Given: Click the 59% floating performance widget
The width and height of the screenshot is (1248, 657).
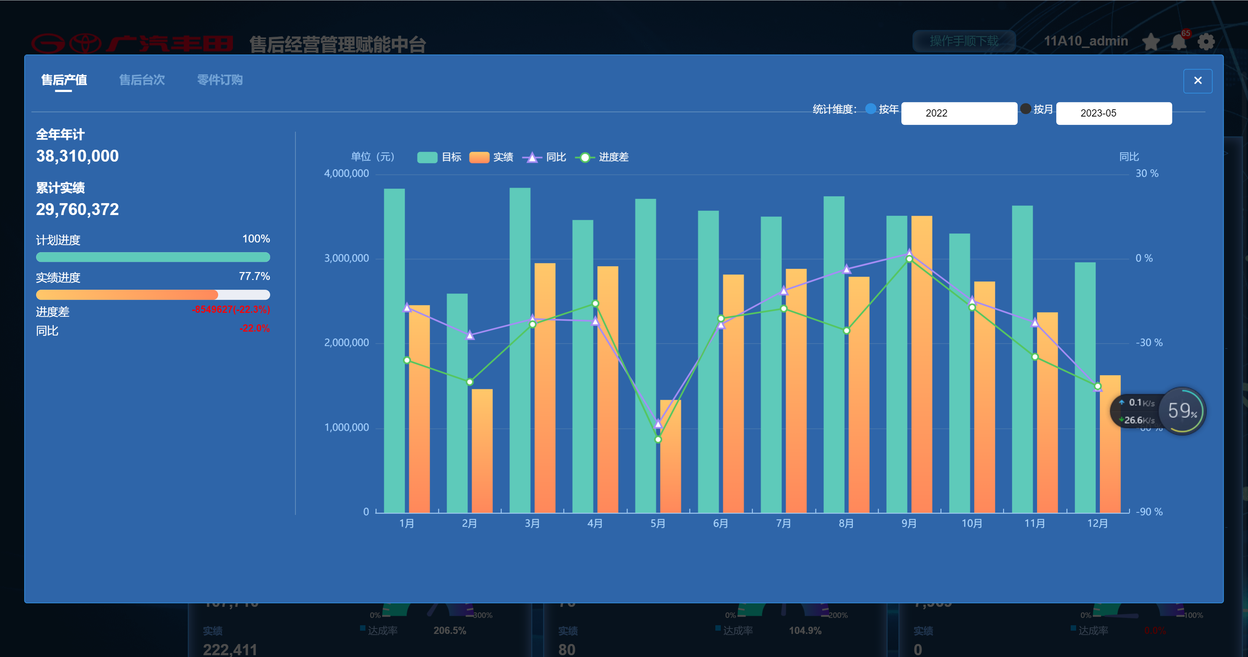Looking at the screenshot, I should (1182, 411).
